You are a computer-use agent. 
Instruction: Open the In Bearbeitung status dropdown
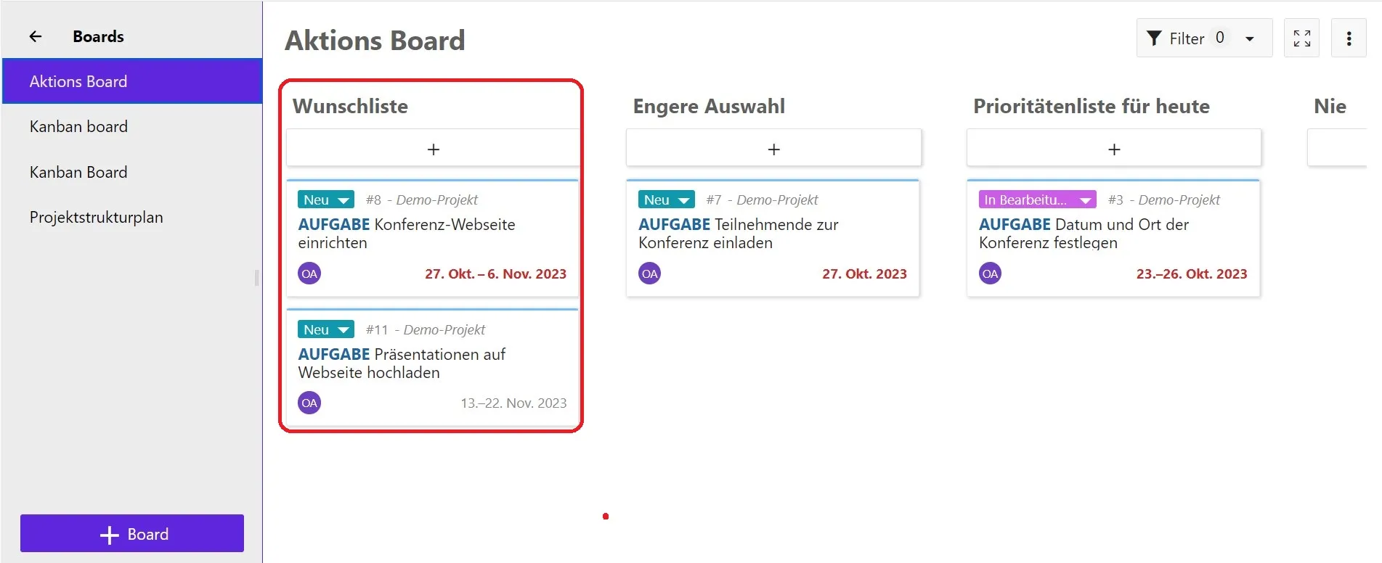1036,199
